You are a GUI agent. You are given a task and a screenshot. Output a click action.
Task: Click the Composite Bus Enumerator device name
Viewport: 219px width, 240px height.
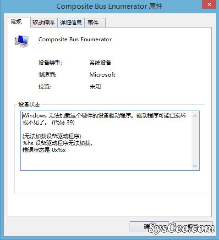tap(75, 39)
